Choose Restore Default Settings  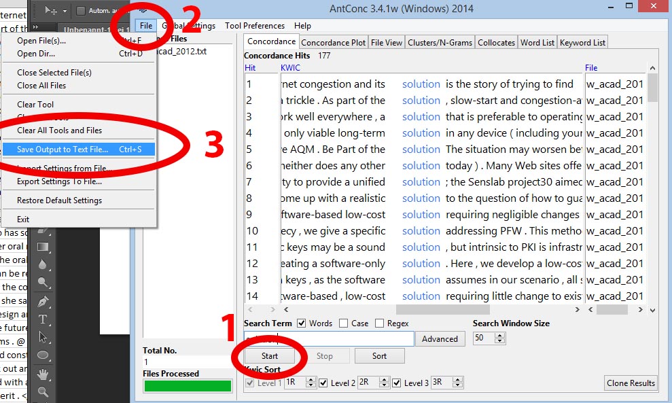point(79,200)
